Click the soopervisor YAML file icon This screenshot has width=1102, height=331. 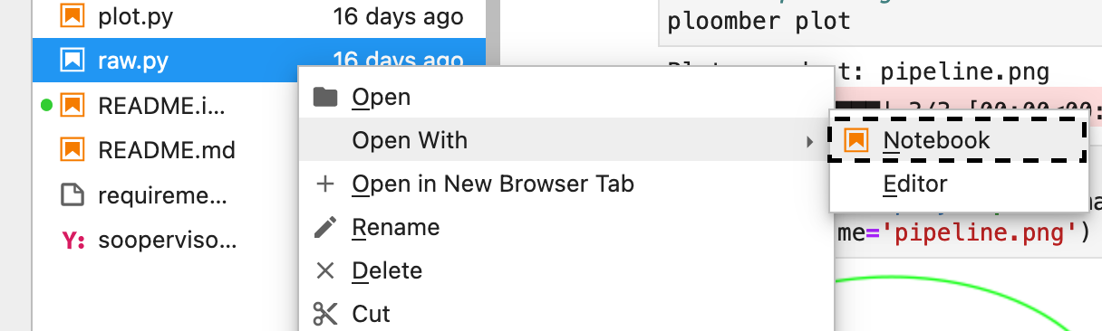(x=72, y=239)
